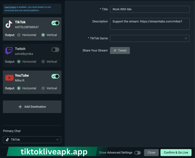Viewport: 195px width, 158px height.
Task: Enable the Twitch destination toggle
Action: pos(55,50)
